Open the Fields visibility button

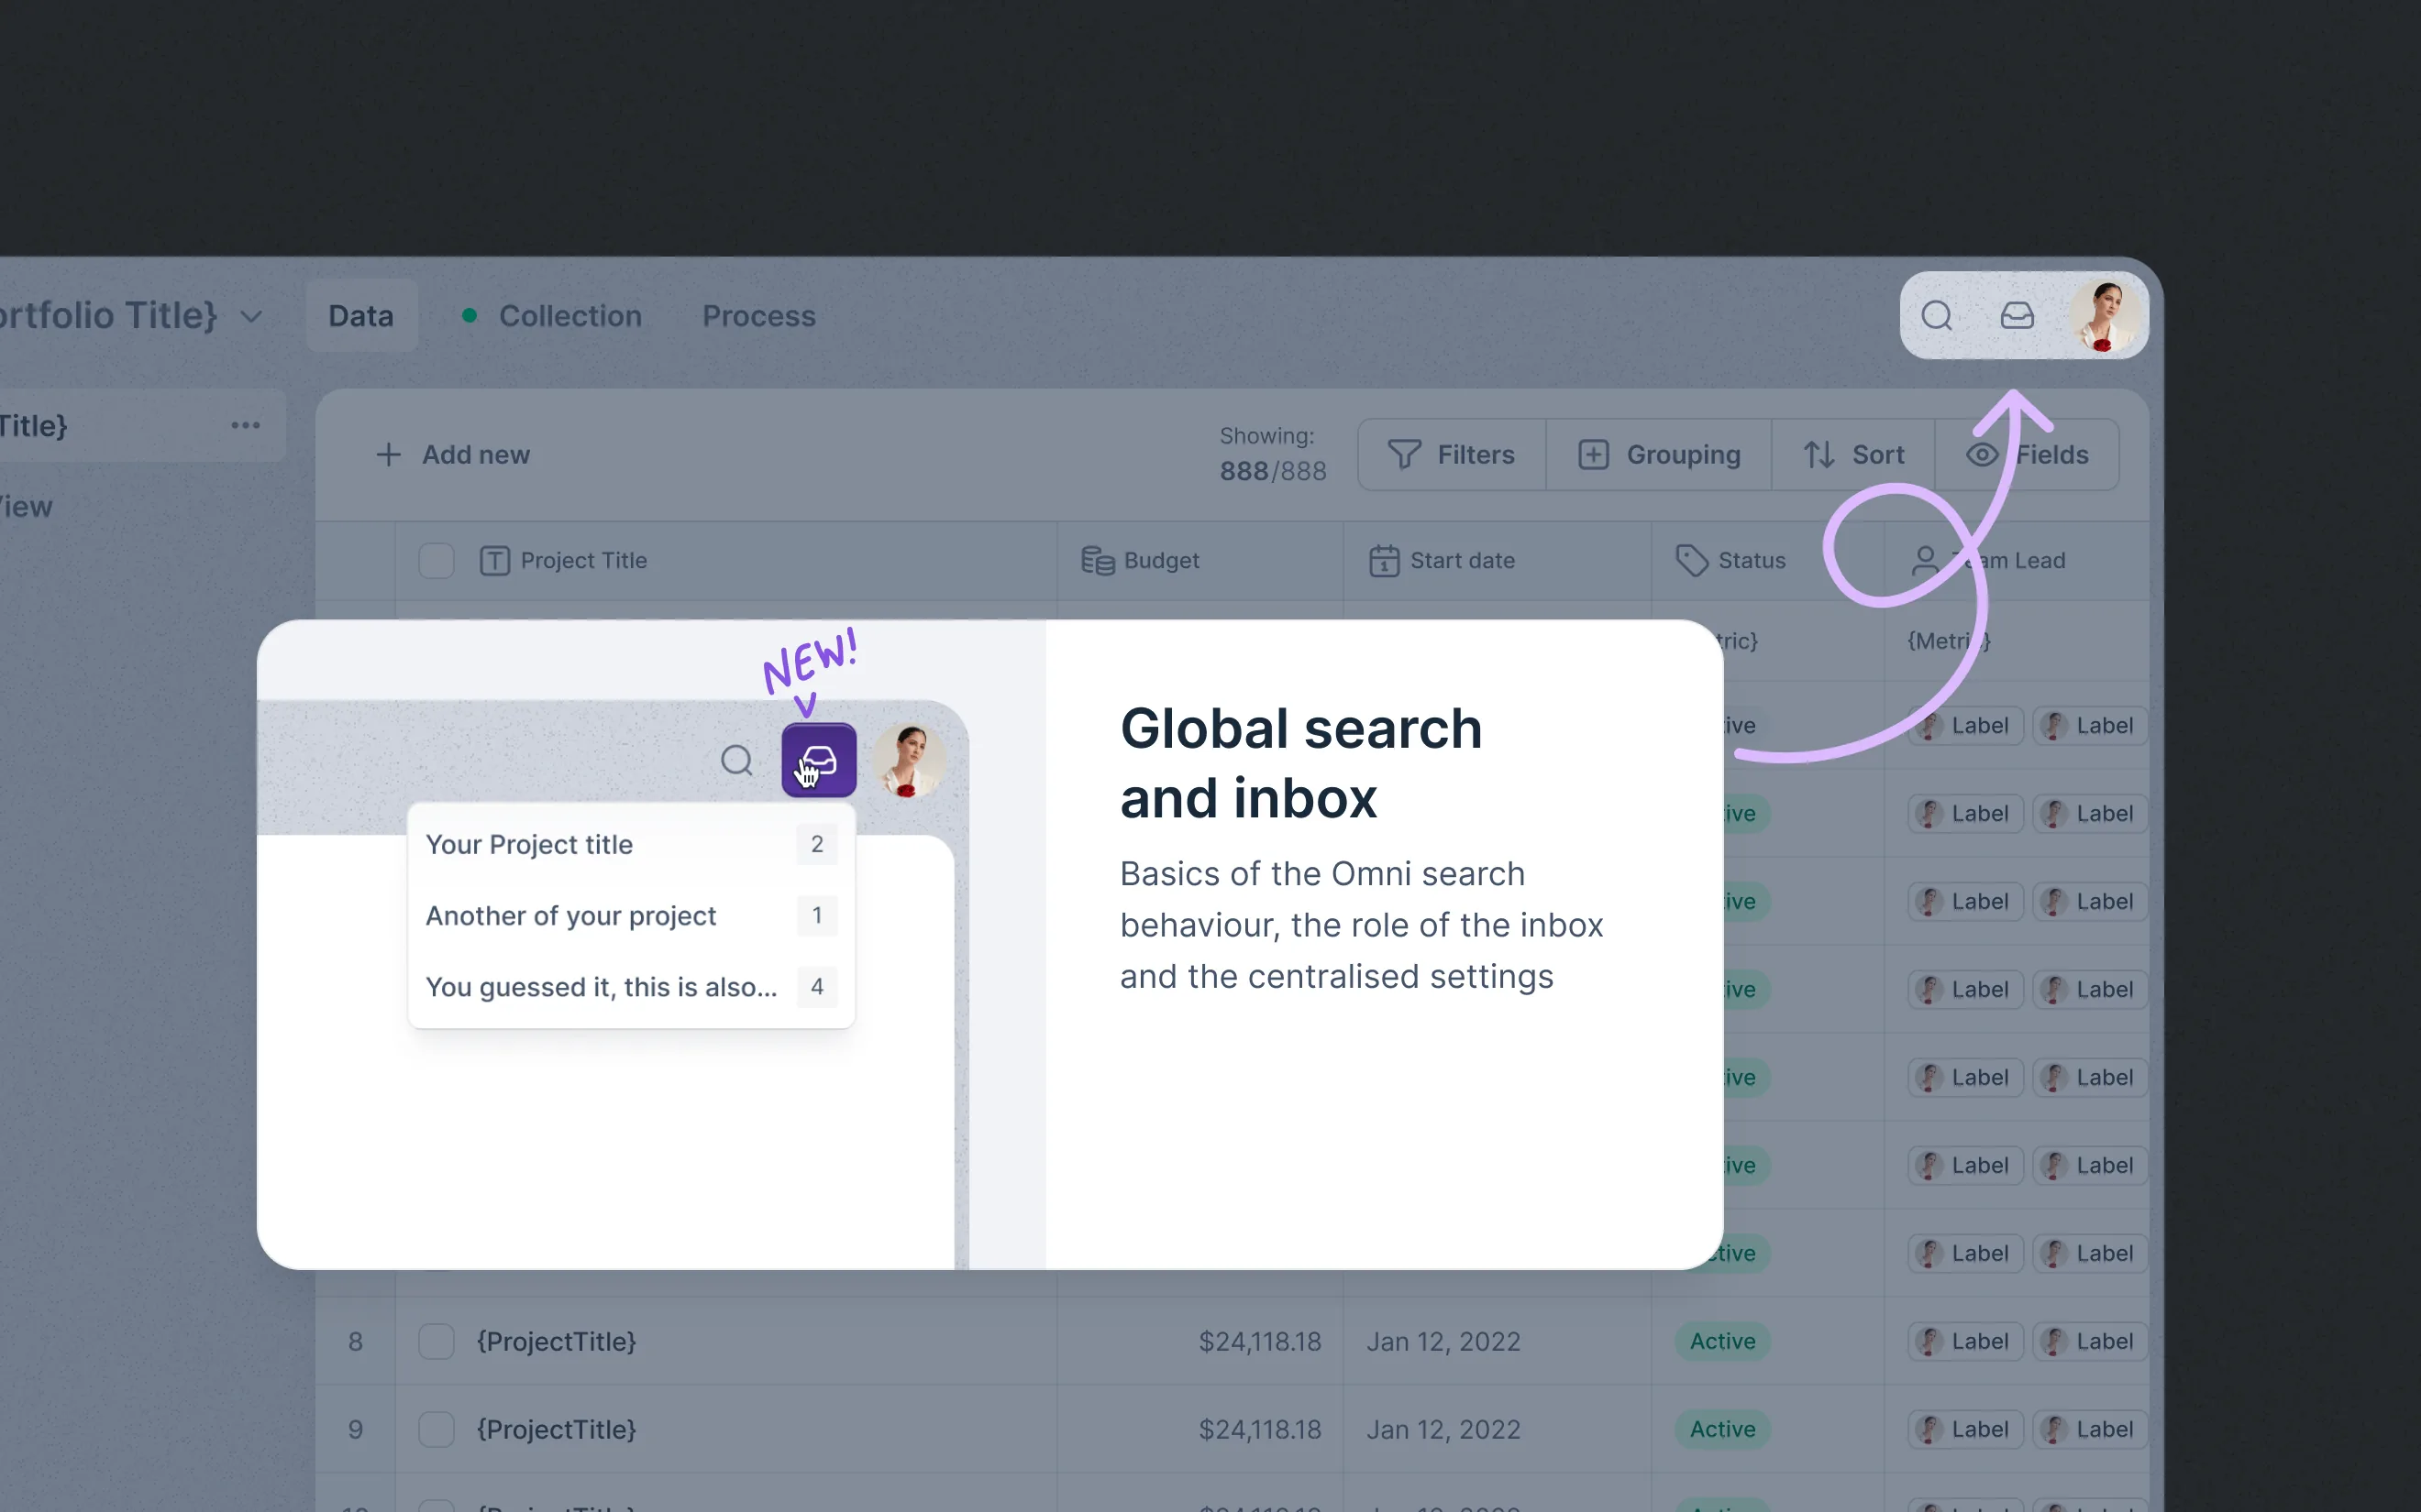pyautogui.click(x=2027, y=455)
